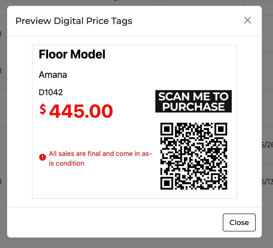Click the SCAN ME TO PURCHASE banner
The width and height of the screenshot is (273, 248).
pyautogui.click(x=194, y=101)
